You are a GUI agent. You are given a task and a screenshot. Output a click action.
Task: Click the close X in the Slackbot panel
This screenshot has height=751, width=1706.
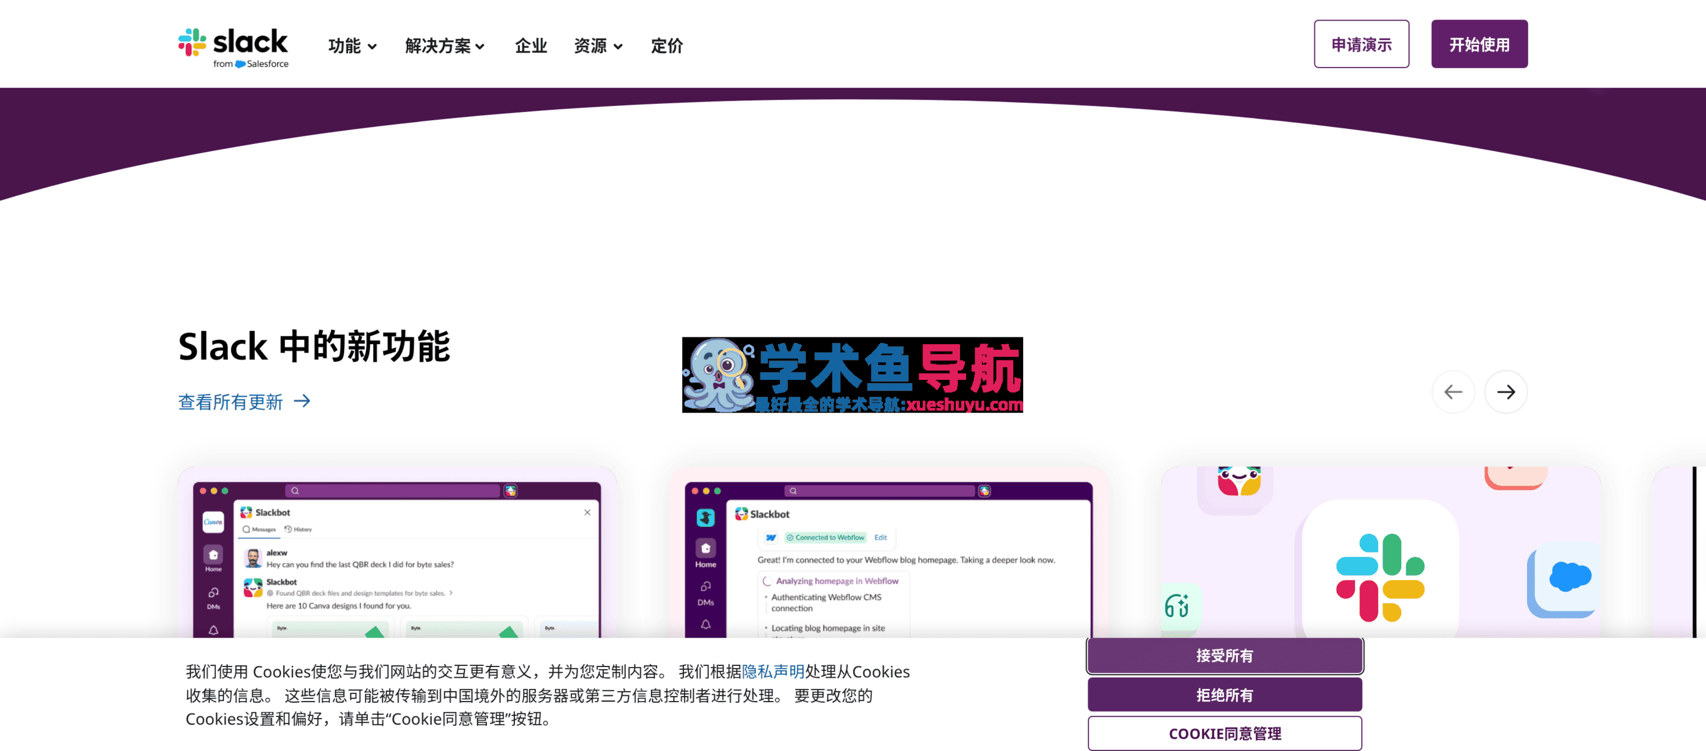click(x=587, y=512)
